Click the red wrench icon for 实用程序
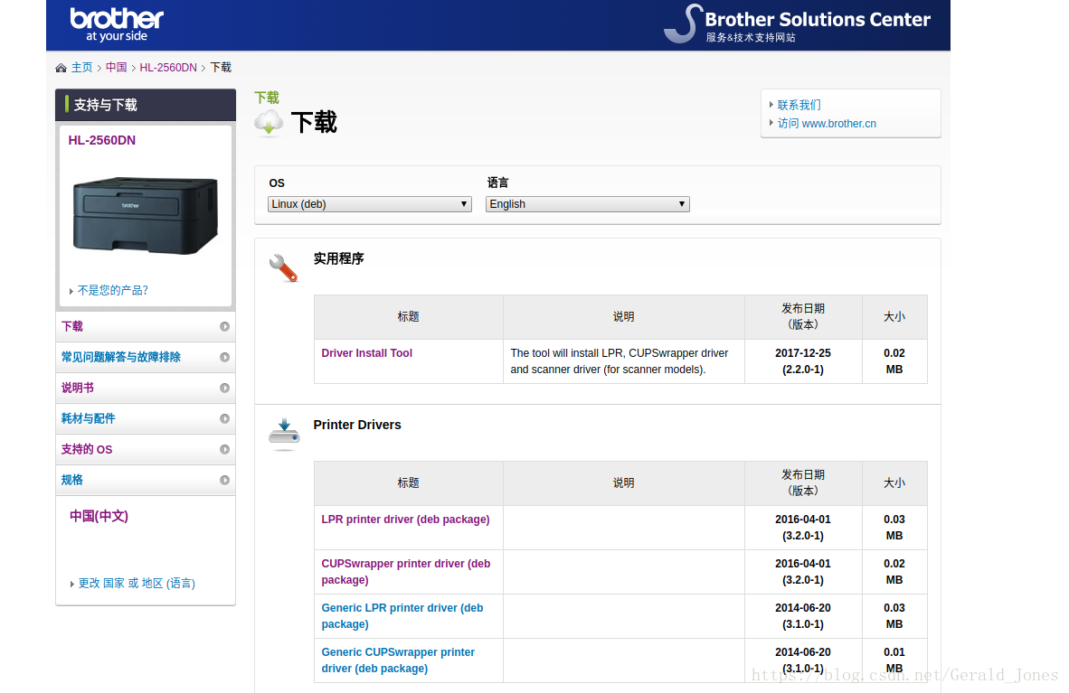This screenshot has height=693, width=1069. [x=283, y=267]
